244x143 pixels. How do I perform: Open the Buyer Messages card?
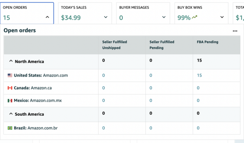143,13
